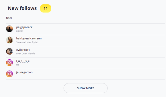
Task: Click the Instagram icon beside l_u_s_i_v_e
Action: tap(9, 63)
